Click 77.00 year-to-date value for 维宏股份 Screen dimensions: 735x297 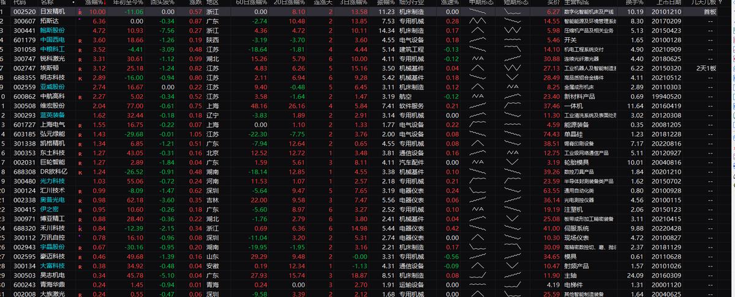point(134,106)
